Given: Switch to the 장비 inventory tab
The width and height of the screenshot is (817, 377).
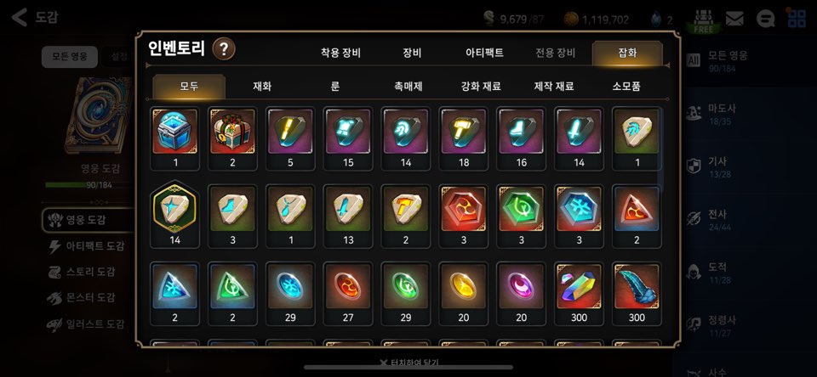Looking at the screenshot, I should [x=412, y=53].
